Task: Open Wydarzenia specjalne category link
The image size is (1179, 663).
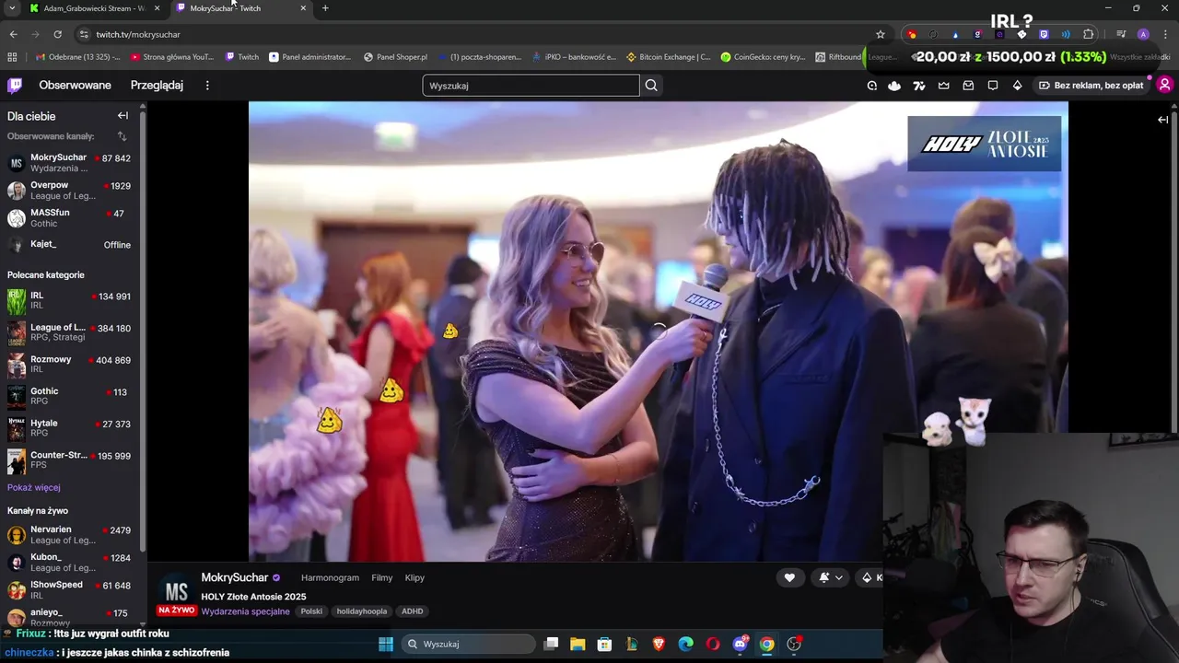Action: pyautogui.click(x=245, y=611)
